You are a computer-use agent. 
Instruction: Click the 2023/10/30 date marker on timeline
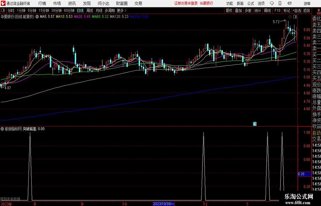[164, 204]
